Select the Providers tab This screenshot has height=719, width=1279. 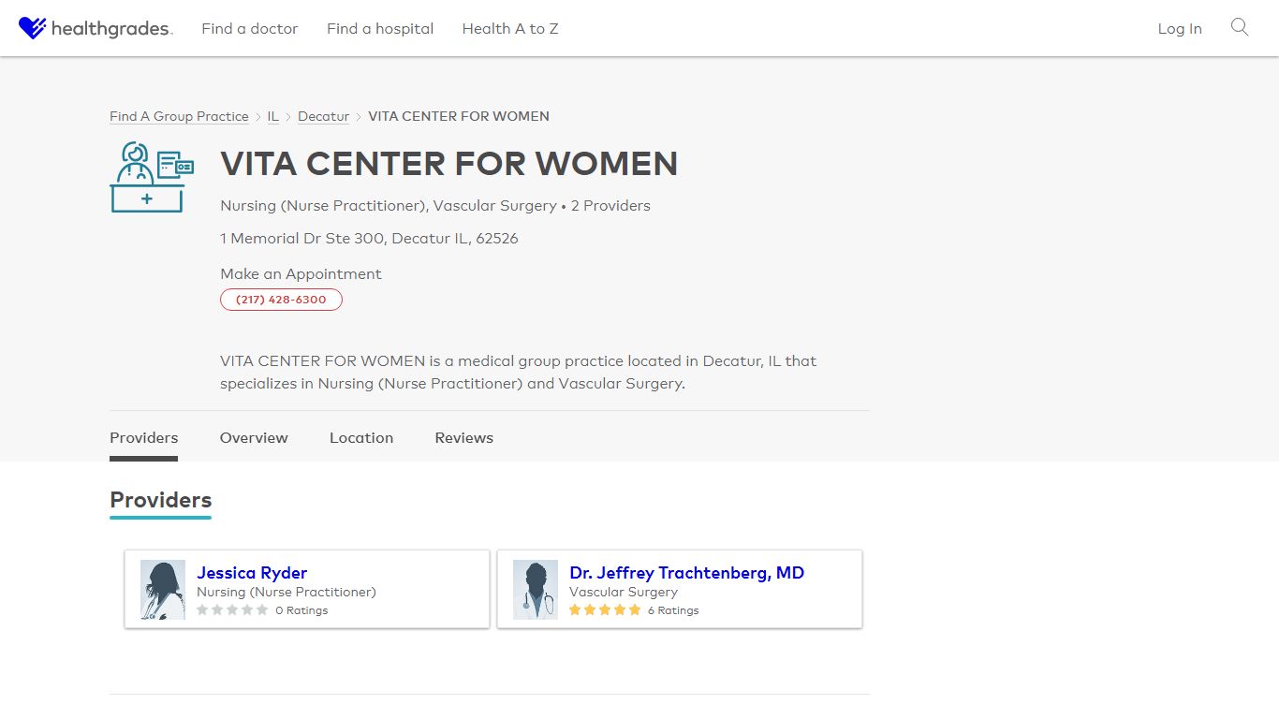(x=143, y=438)
